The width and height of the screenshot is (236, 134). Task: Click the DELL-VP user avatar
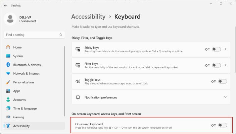point(10,19)
